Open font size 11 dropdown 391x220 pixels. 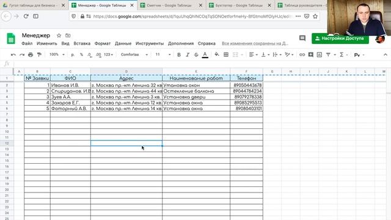pyautogui.click(x=163, y=54)
